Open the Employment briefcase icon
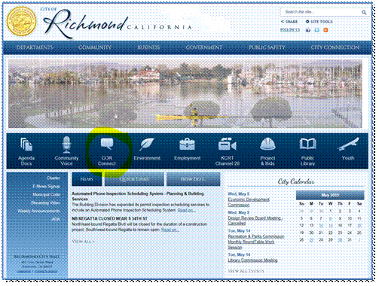Viewport: 379px width, 286px height. pyautogui.click(x=187, y=145)
